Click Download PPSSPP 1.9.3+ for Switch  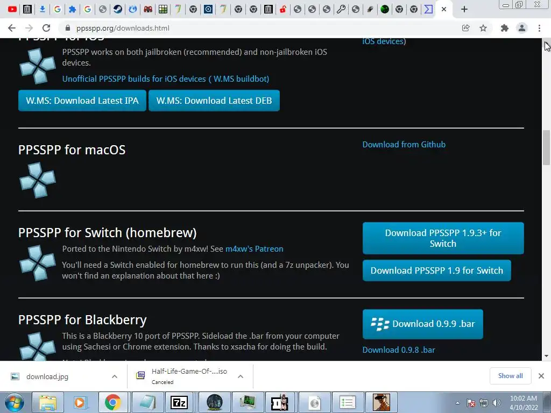(x=443, y=238)
